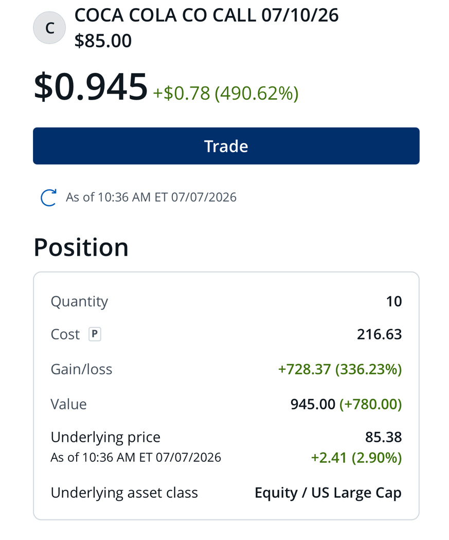Click the P badge beside Cost
This screenshot has width=449, height=540.
point(95,334)
